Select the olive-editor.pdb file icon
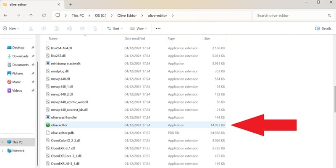 (48, 133)
